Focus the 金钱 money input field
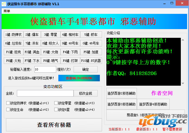Image resolution: width=189 pixels, height=133 pixels. (45, 93)
